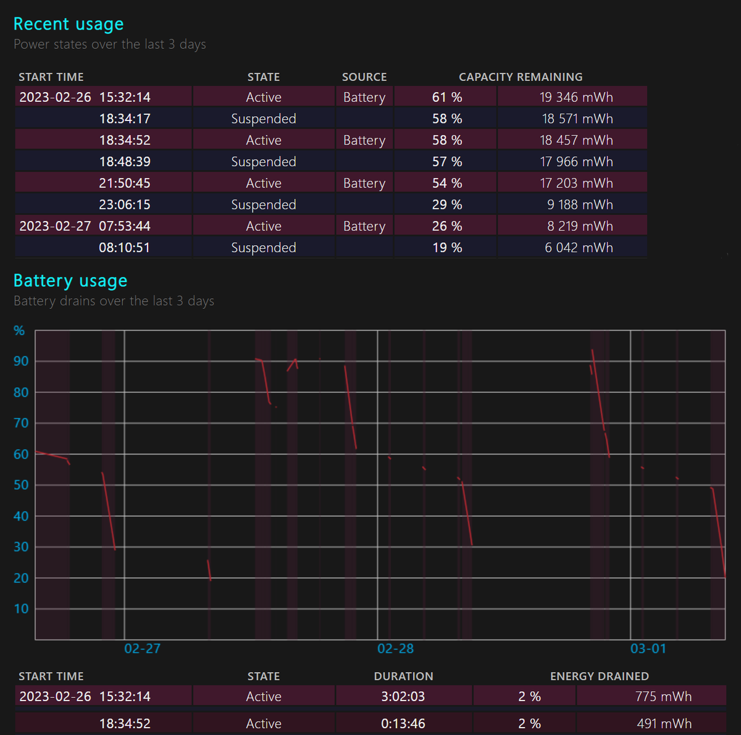741x735 pixels.
Task: Click the 03-01 date label on chart
Action: (x=648, y=649)
